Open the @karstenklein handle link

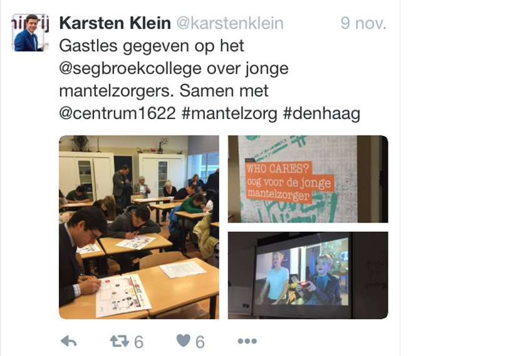tap(230, 23)
